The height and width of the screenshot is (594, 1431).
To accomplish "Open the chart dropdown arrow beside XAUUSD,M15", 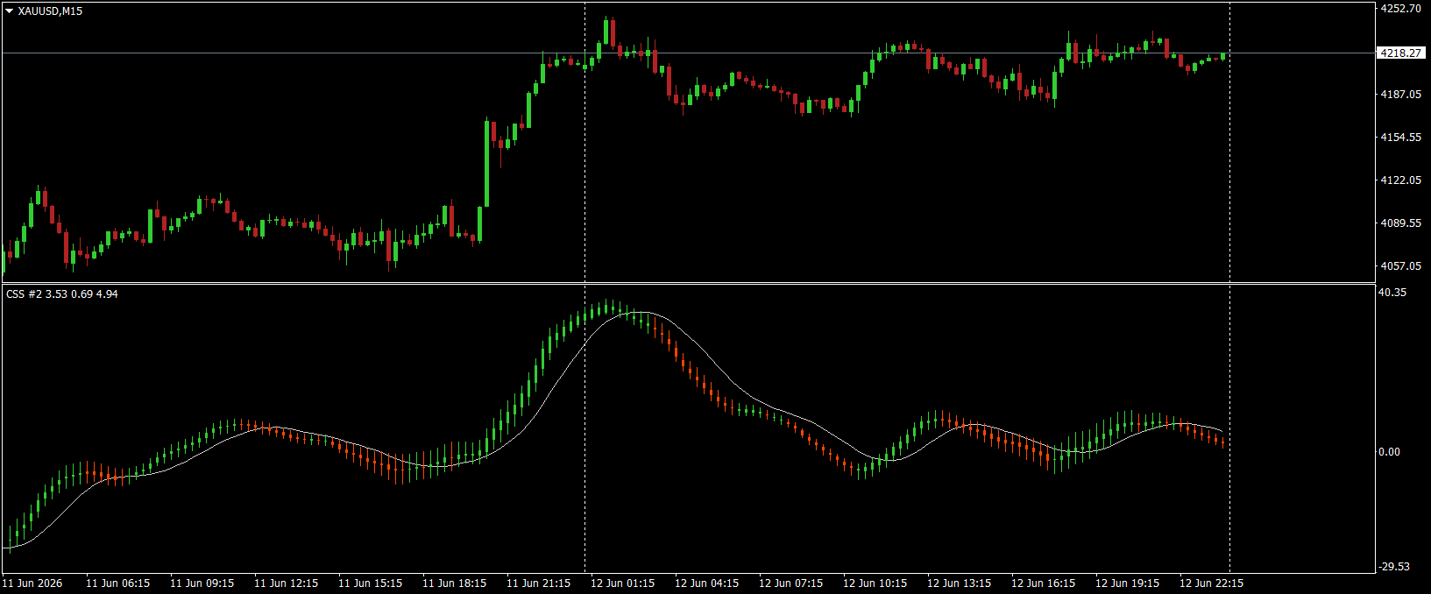I will point(10,11).
